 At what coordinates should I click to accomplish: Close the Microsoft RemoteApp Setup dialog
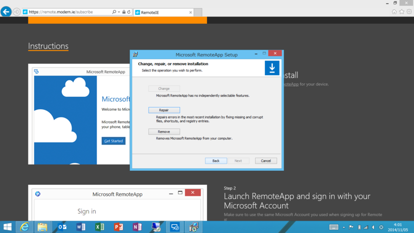point(275,53)
